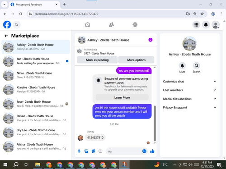
Task: Click the chat scrollbar thumb
Action: pyautogui.click(x=155, y=123)
